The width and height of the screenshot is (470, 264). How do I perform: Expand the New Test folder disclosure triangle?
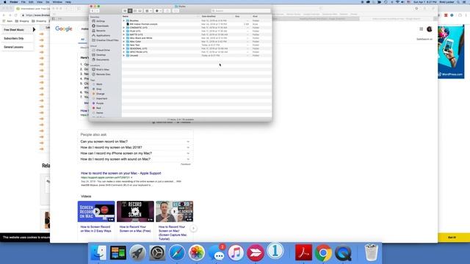pyautogui.click(x=124, y=45)
